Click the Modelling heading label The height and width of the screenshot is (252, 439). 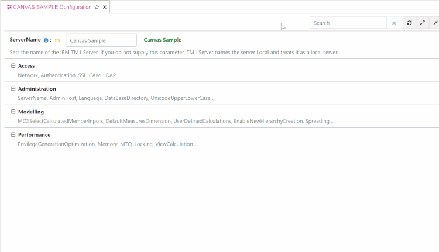tap(31, 112)
